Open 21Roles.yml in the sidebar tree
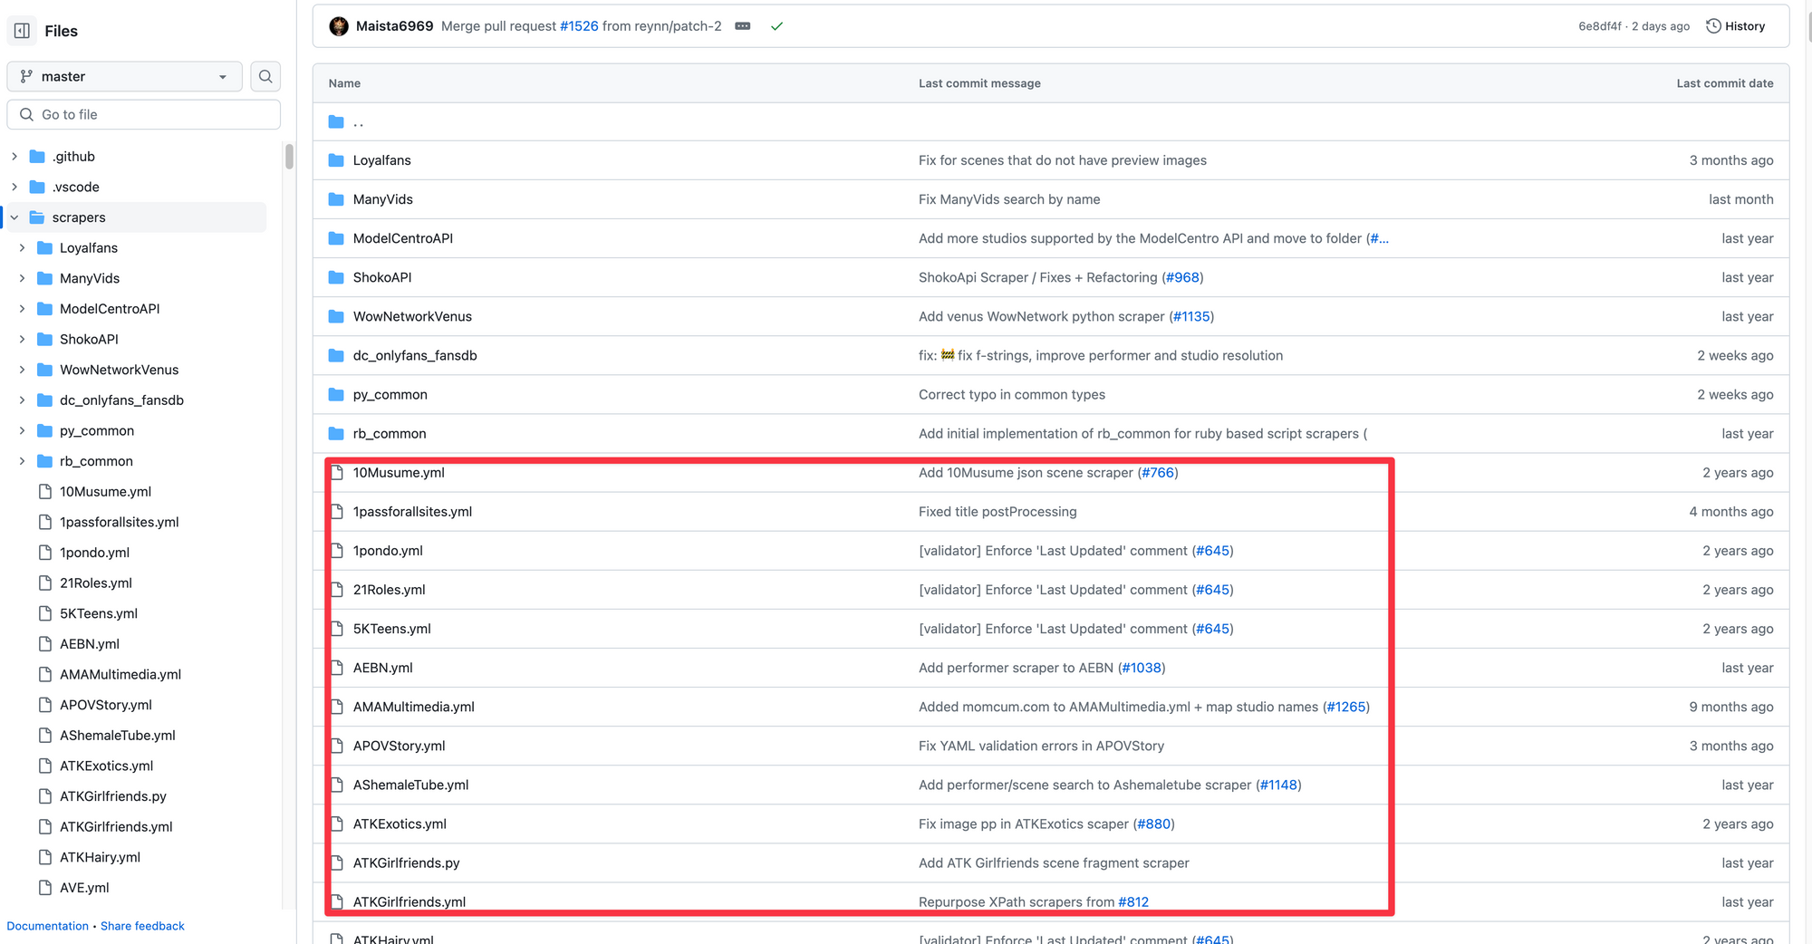Image resolution: width=1812 pixels, height=944 pixels. 95,583
